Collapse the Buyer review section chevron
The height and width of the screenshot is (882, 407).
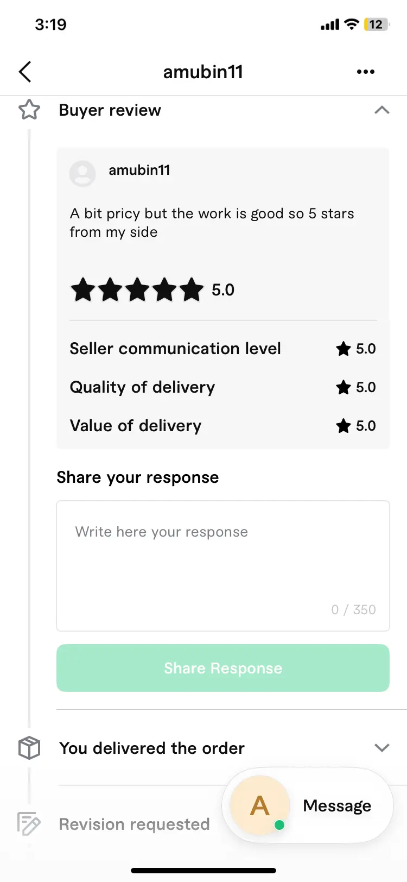[382, 110]
